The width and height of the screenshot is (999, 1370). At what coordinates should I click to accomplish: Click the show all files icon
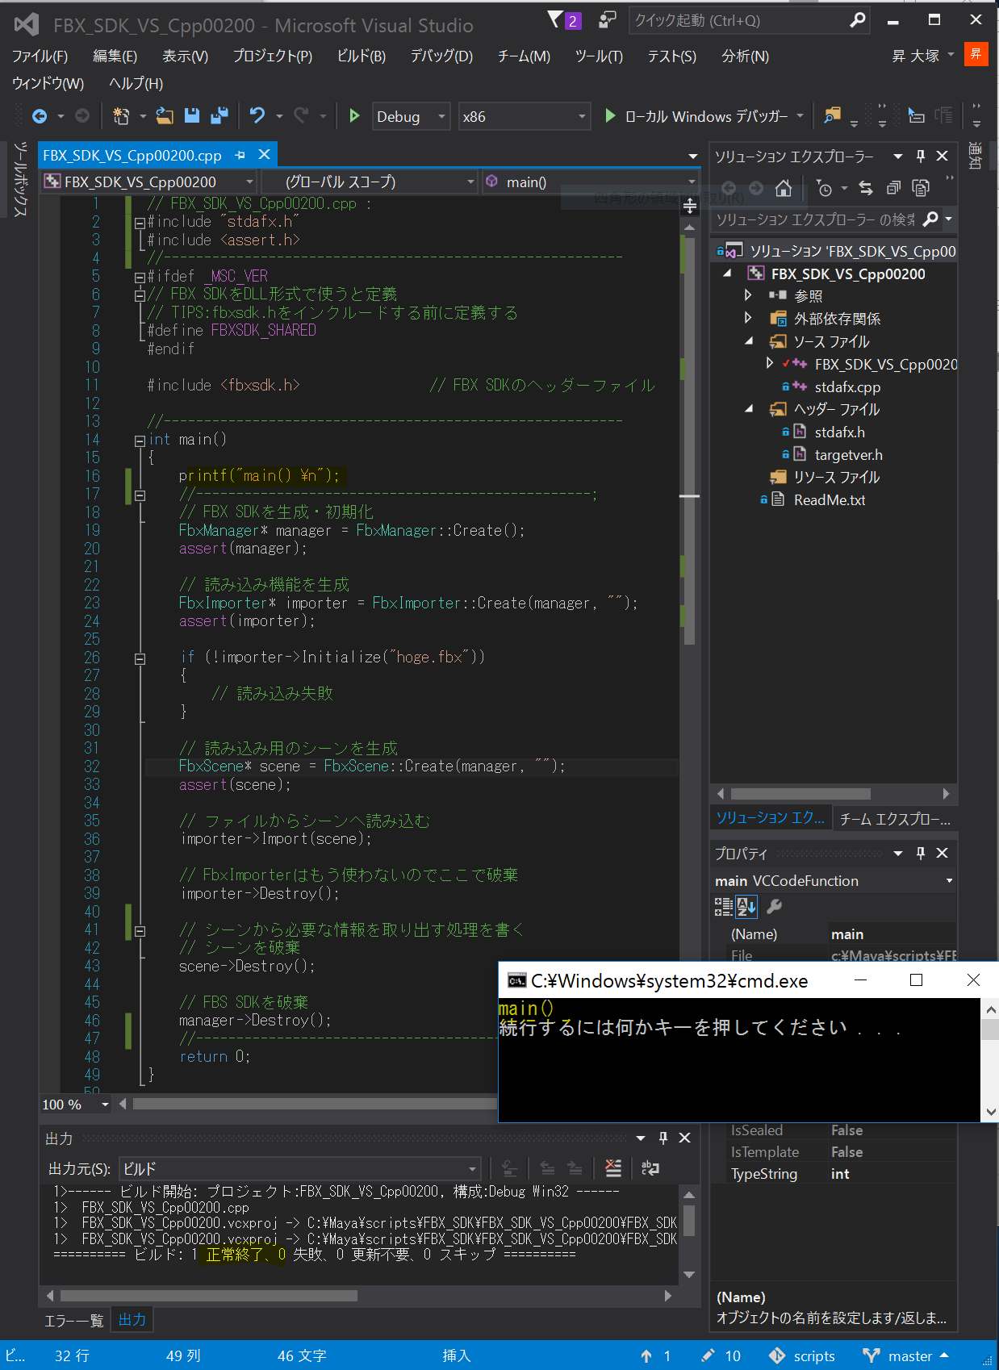coord(921,189)
